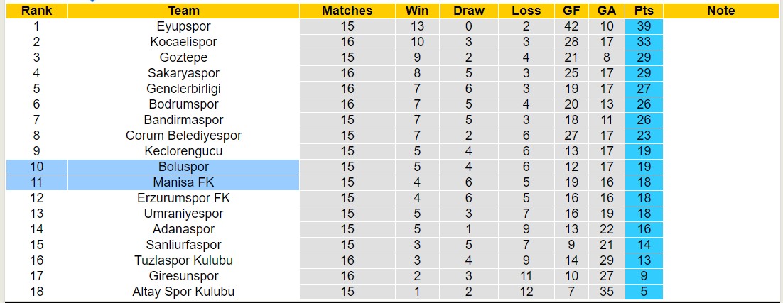
Task: Select Corum Belediyespor in the table
Action: tap(184, 136)
